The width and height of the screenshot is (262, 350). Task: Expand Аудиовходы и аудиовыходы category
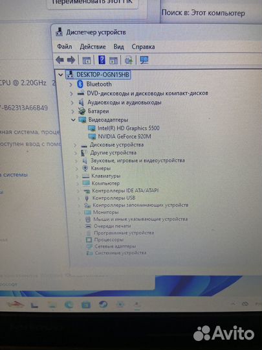[x=72, y=102]
